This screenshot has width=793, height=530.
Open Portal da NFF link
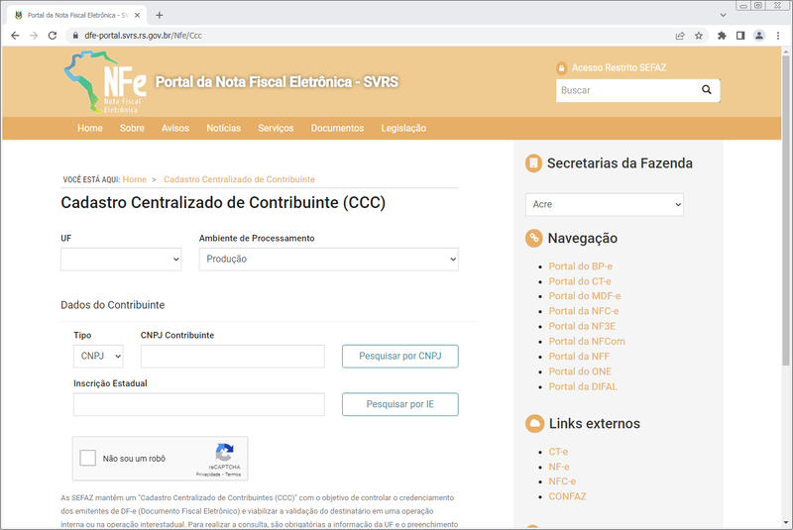(579, 357)
